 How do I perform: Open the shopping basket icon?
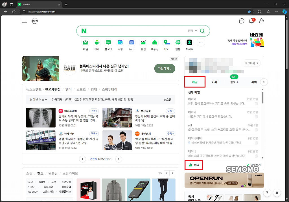[x=261, y=21]
